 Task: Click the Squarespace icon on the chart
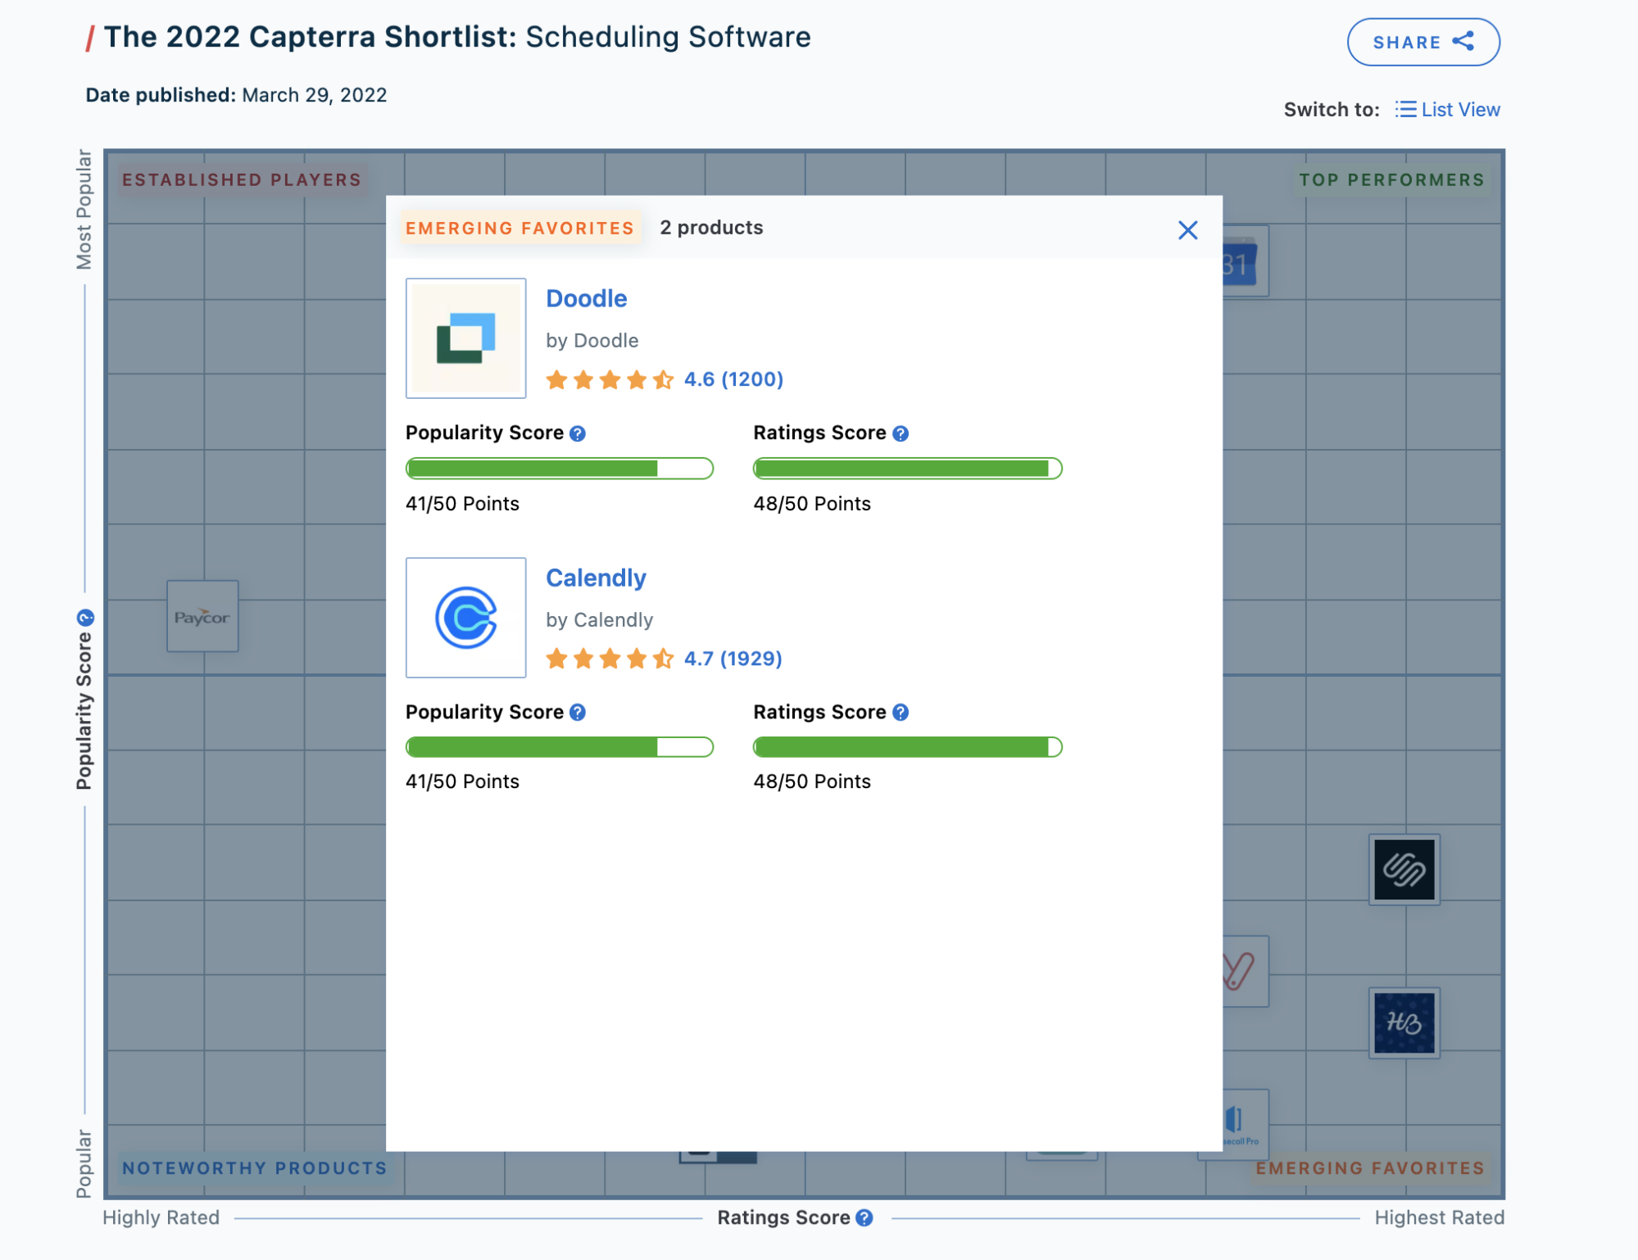click(x=1403, y=871)
